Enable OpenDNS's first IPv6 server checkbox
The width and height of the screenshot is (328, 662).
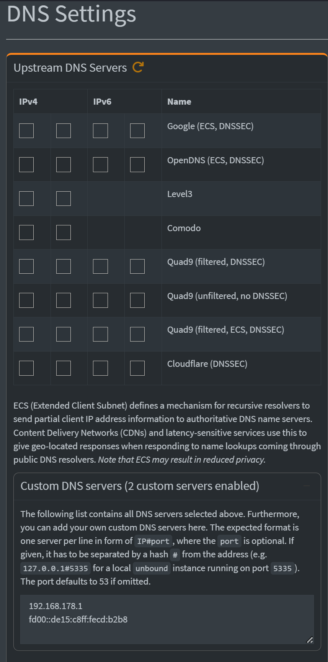[x=100, y=165]
